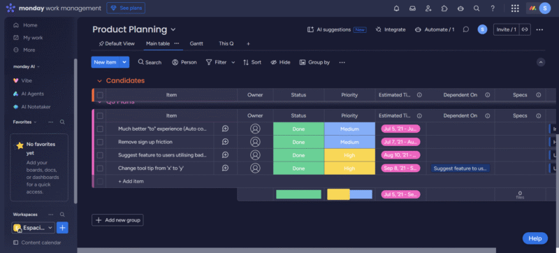Open the products switcher grid icon
Image resolution: width=559 pixels, height=253 pixels.
pyautogui.click(x=515, y=8)
